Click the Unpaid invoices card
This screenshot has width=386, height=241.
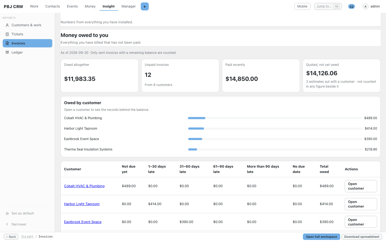coord(180,76)
